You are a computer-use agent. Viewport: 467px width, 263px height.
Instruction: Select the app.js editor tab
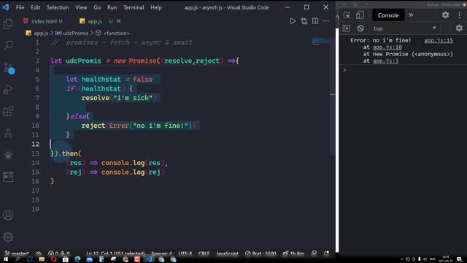(95, 21)
